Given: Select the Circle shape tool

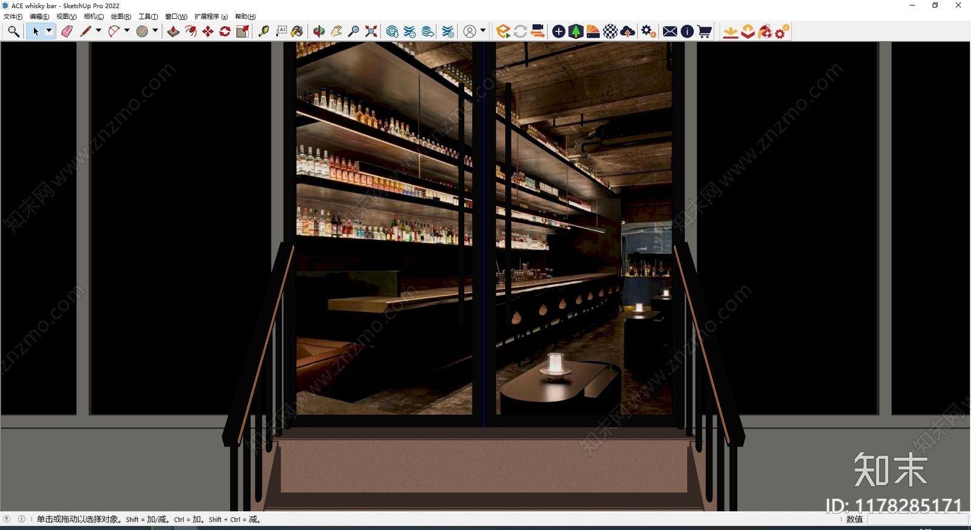Looking at the screenshot, I should (142, 32).
